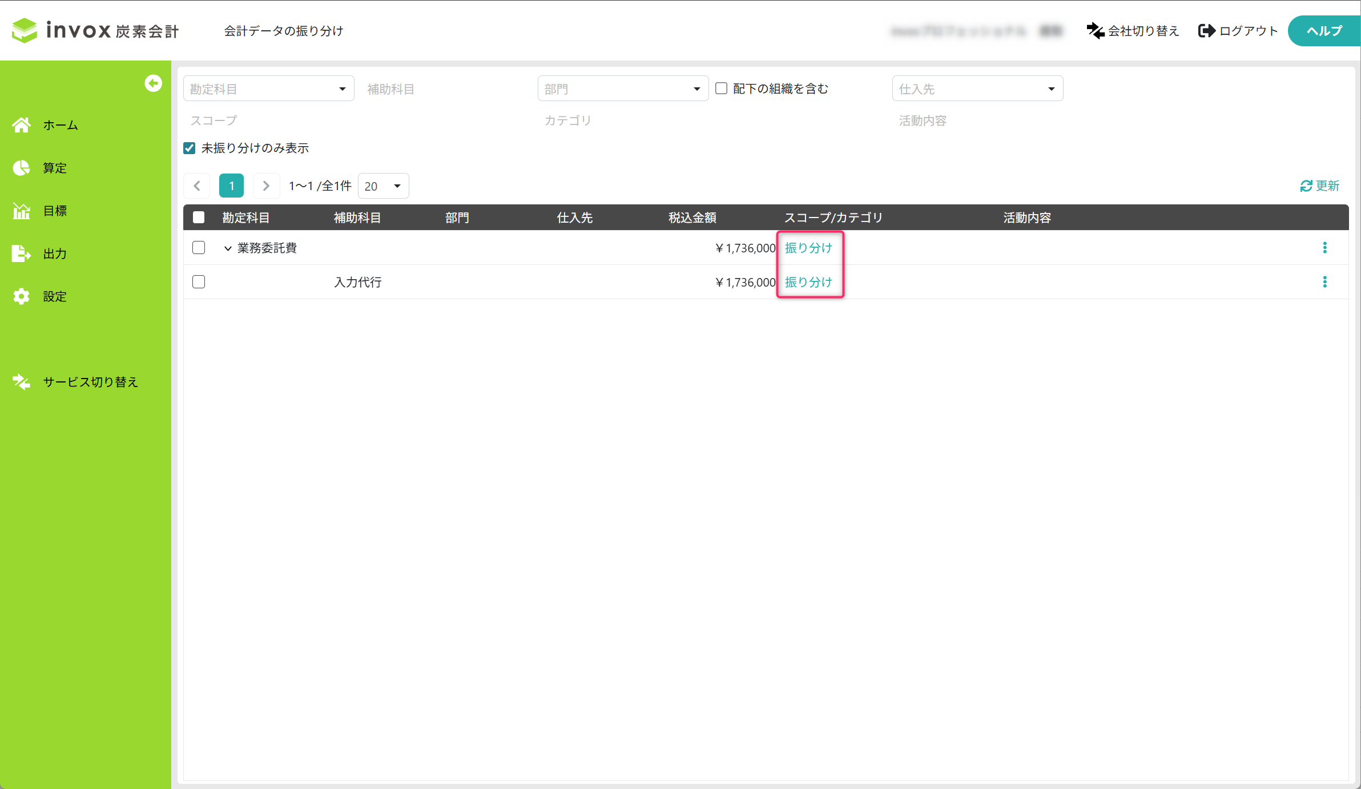Enable 配下の組織を含む checkbox
This screenshot has width=1361, height=789.
[x=722, y=88]
